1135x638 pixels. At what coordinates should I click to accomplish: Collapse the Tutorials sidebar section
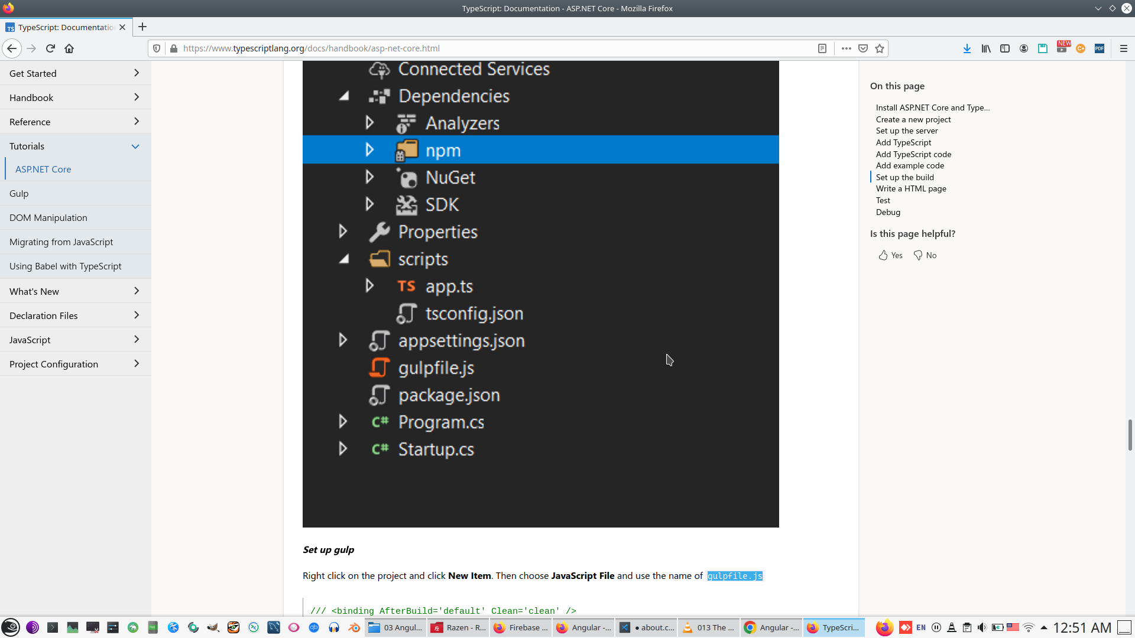(x=135, y=147)
